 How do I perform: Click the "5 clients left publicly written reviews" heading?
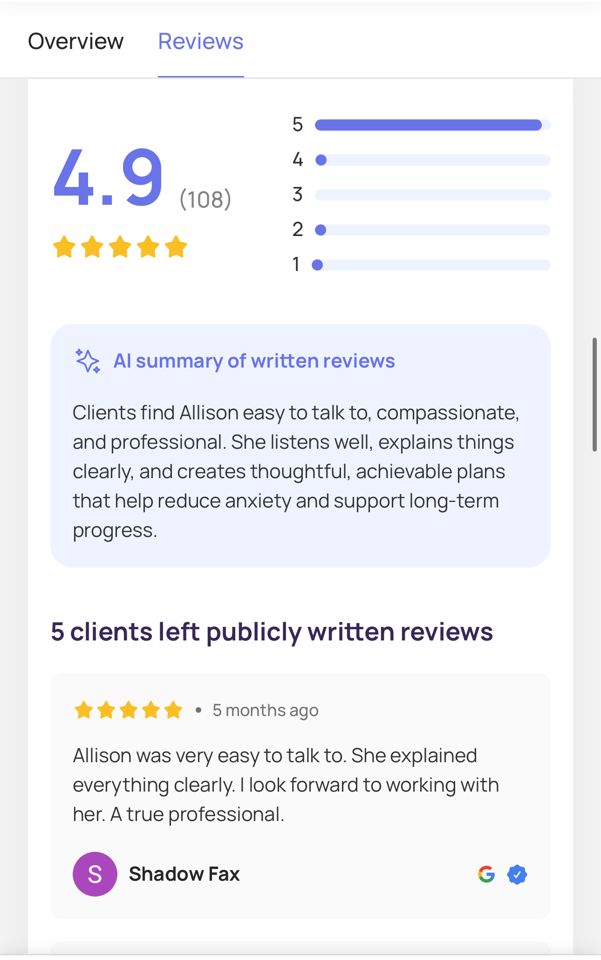click(x=272, y=632)
